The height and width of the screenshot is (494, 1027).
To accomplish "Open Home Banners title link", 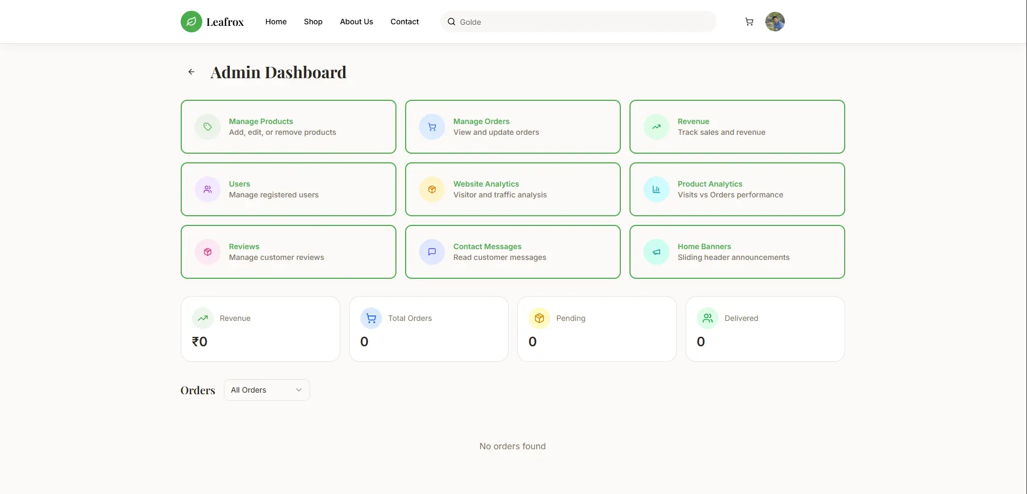I will [x=704, y=246].
